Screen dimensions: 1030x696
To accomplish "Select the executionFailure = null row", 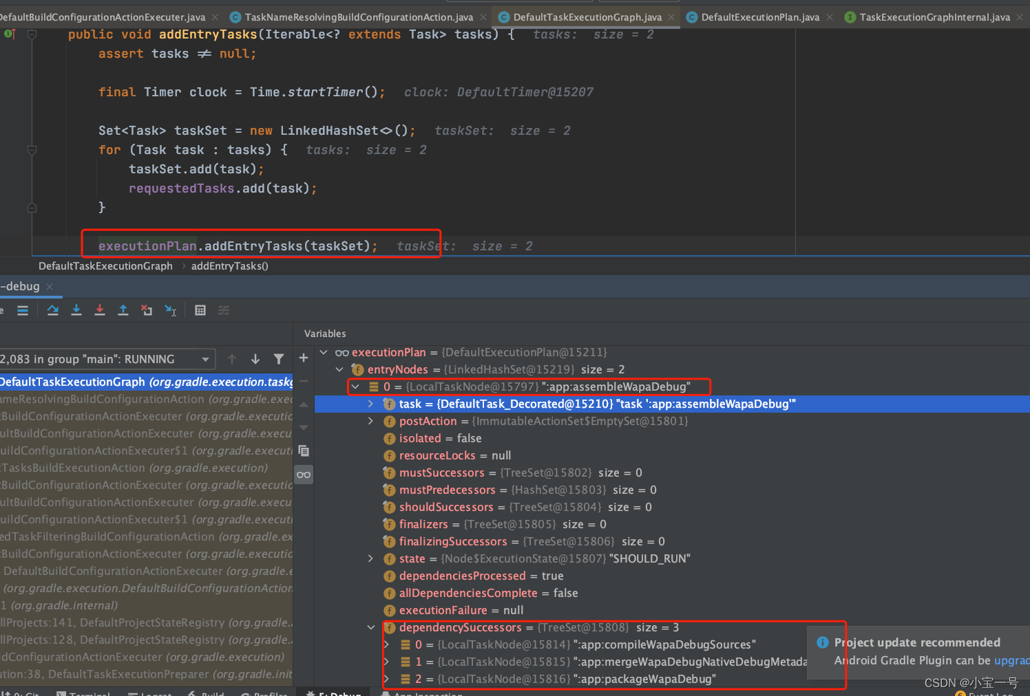I will [x=672, y=610].
